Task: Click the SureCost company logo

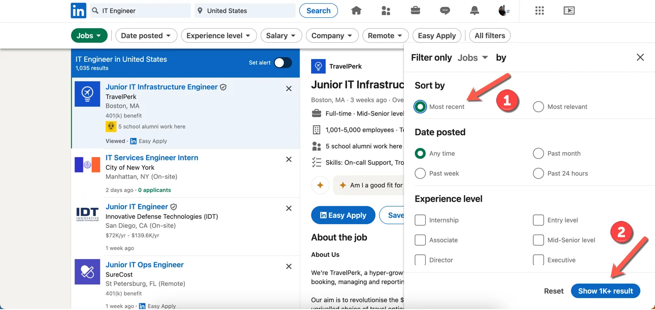Action: coord(87,272)
